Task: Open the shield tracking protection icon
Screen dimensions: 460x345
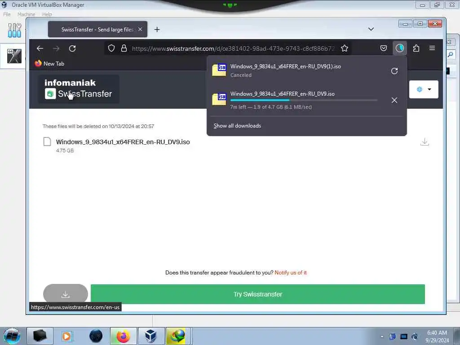Action: [111, 48]
